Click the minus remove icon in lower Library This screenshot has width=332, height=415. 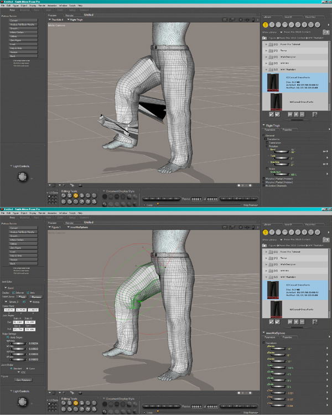303,321
